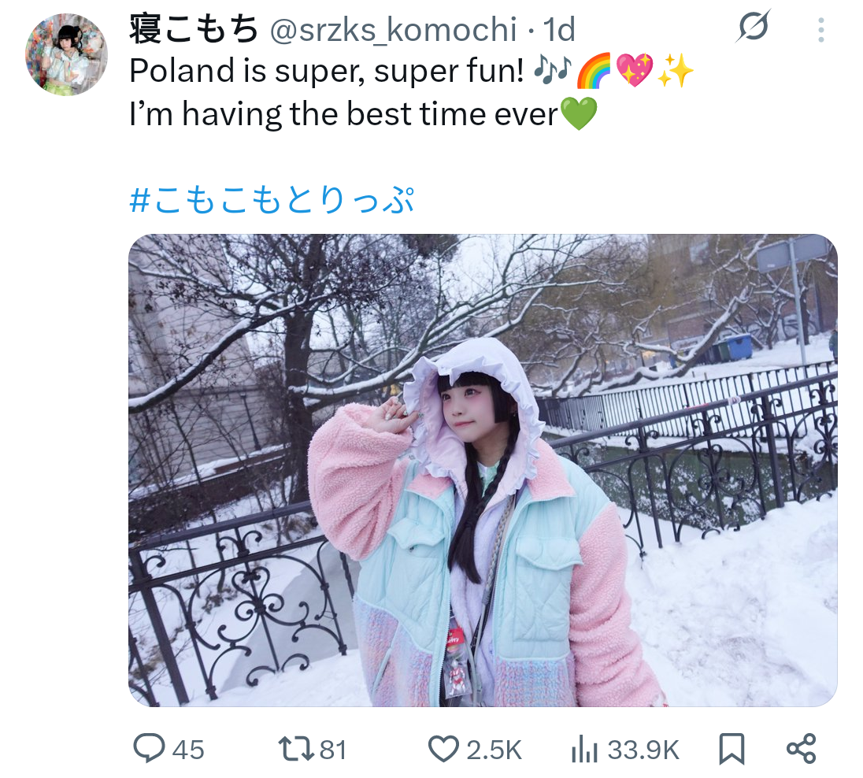Click the 1d post timestamp

[558, 30]
